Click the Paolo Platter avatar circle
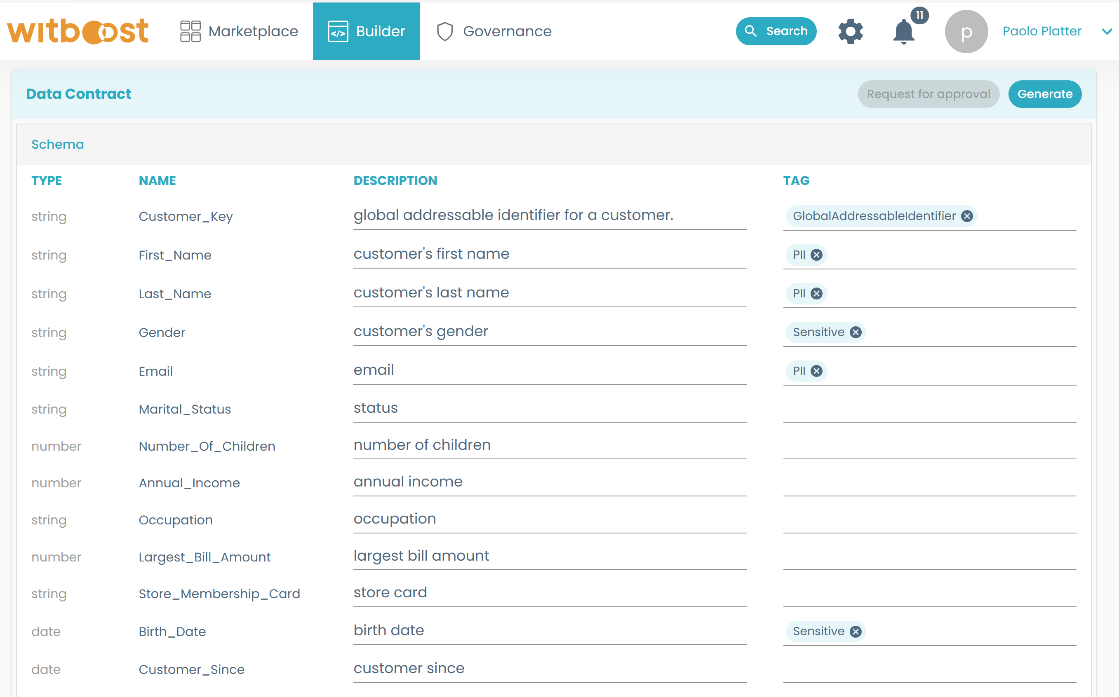Viewport: 1119px width, 697px height. [x=966, y=31]
